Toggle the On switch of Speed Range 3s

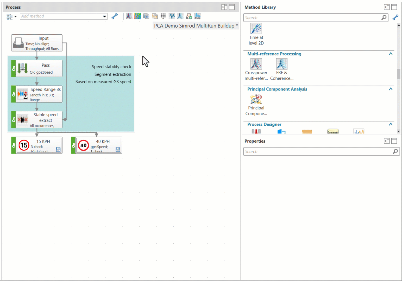click(x=14, y=94)
